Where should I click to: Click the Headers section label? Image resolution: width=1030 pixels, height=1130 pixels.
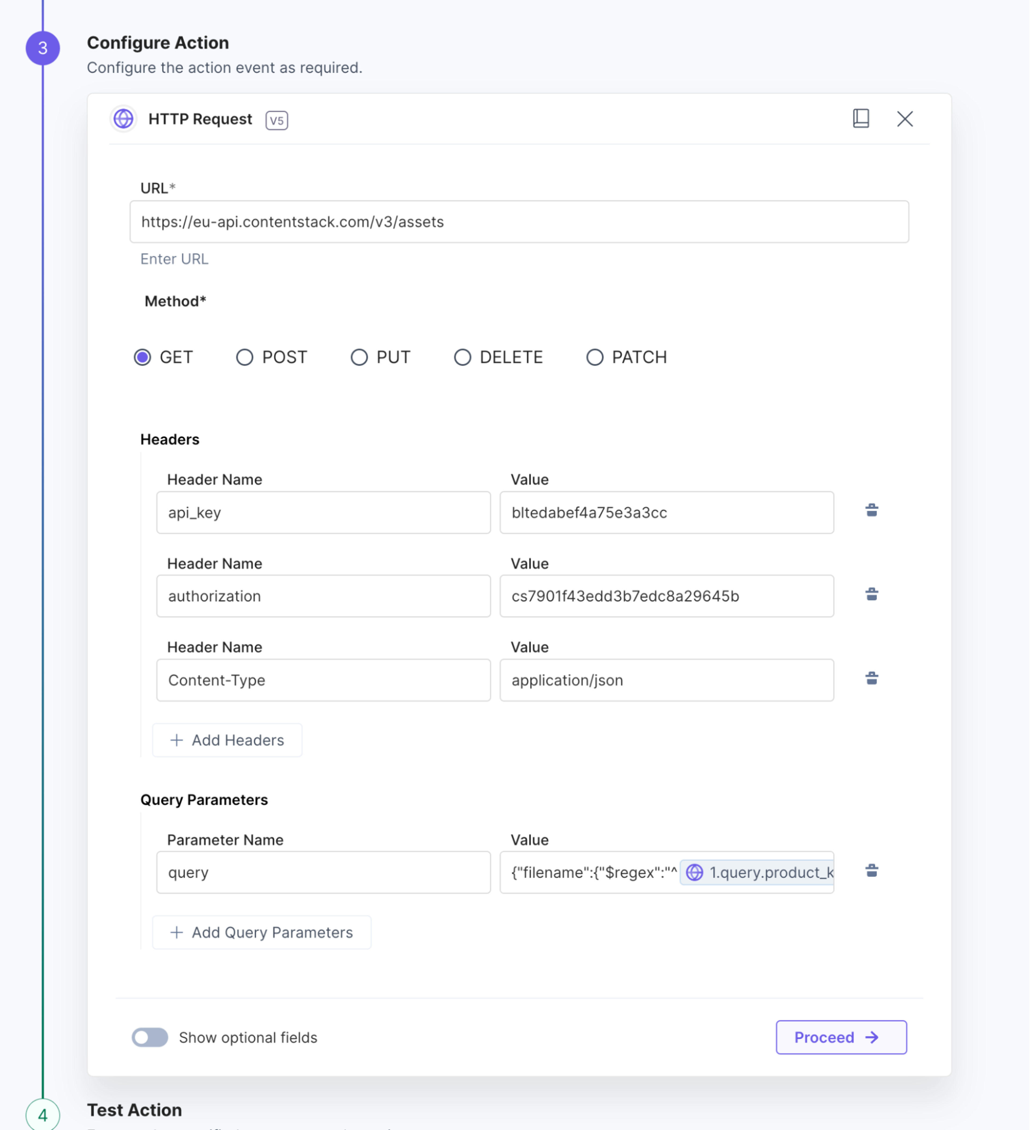pos(170,439)
